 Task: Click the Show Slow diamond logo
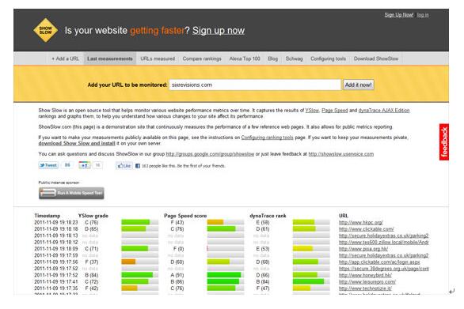click(x=45, y=30)
